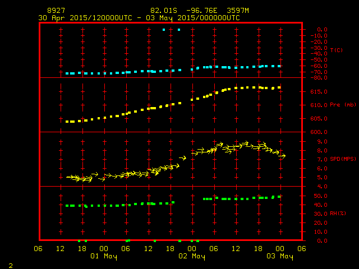Click the "00" hour label above "02 May"
This screenshot has height=269, width=359.
(x=192, y=249)
